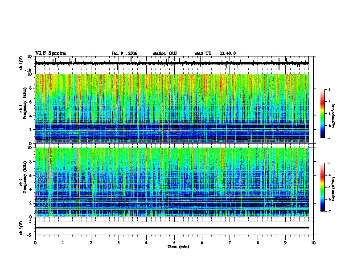Click the 'Time (min)' axis label

178,247
